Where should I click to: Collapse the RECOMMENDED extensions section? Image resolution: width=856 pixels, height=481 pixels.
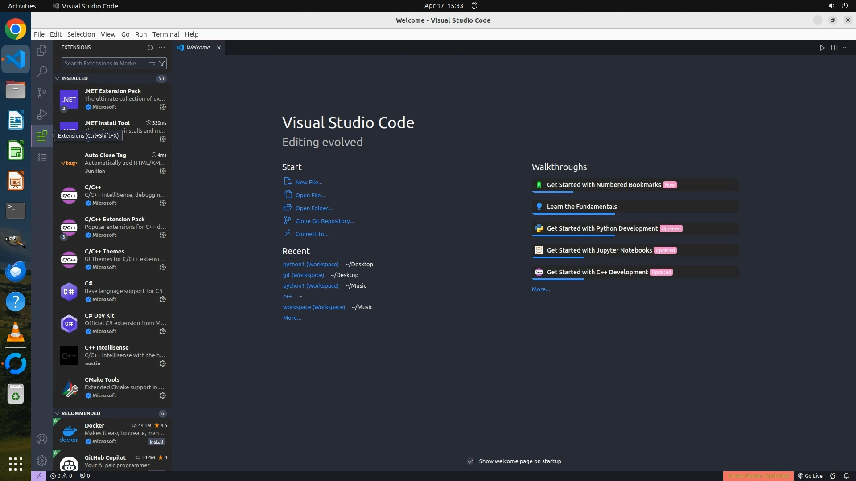pyautogui.click(x=57, y=413)
